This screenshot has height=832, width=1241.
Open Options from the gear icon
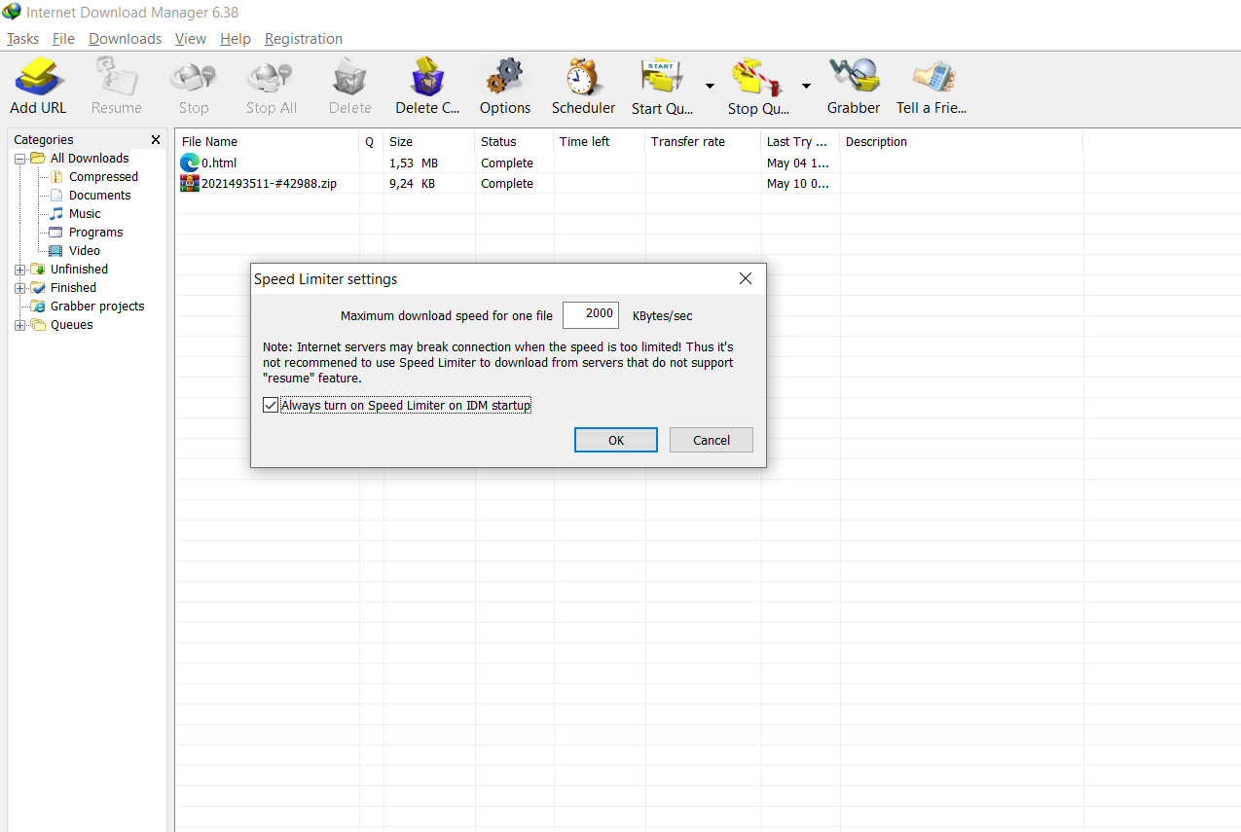point(505,76)
